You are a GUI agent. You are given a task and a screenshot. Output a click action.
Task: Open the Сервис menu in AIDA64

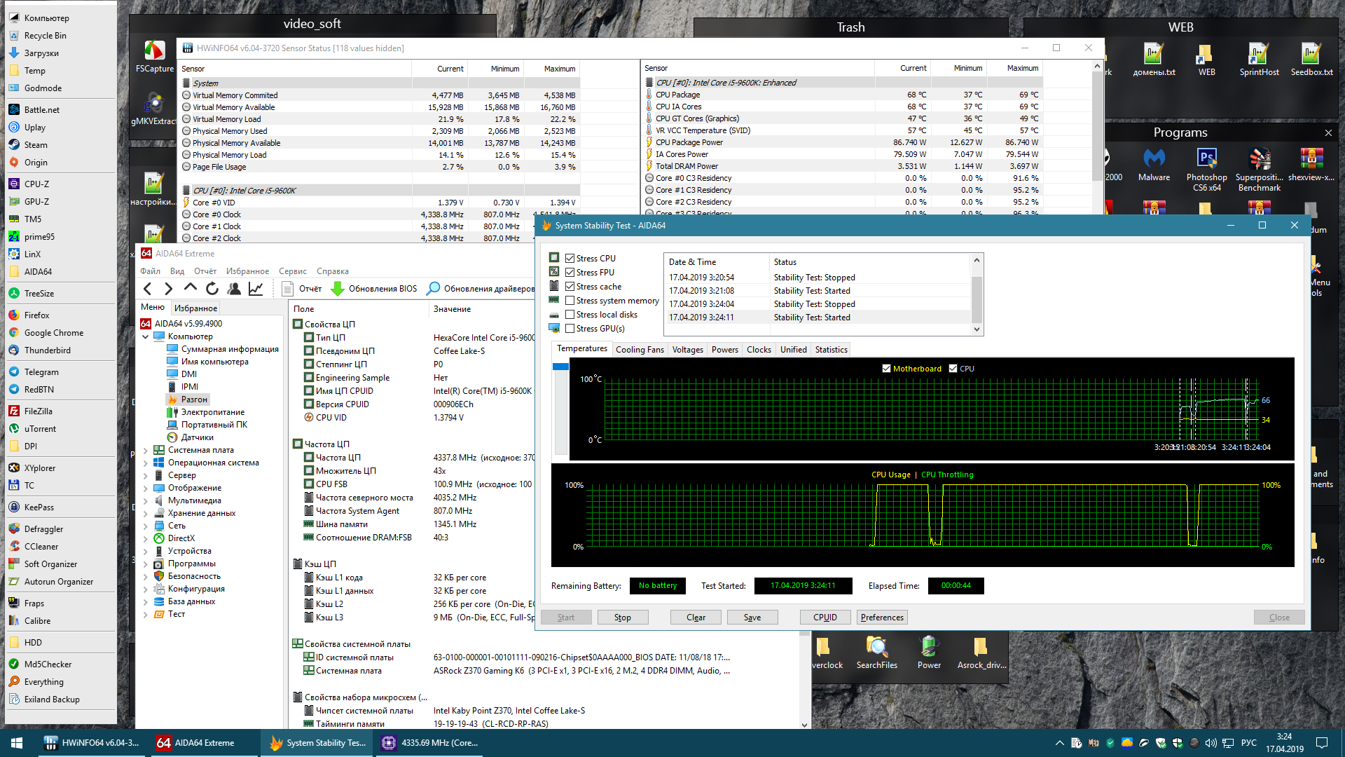[292, 271]
